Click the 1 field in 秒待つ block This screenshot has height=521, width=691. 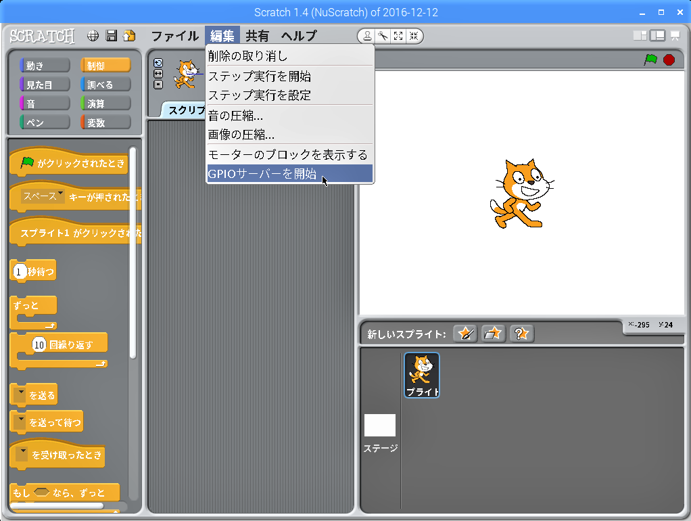click(x=18, y=271)
